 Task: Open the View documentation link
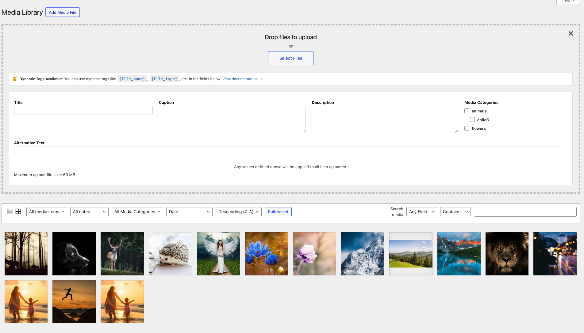click(242, 79)
